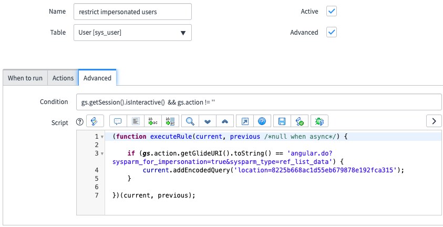Click the save floppy disk icon
The height and width of the screenshot is (227, 443).
pos(282,121)
